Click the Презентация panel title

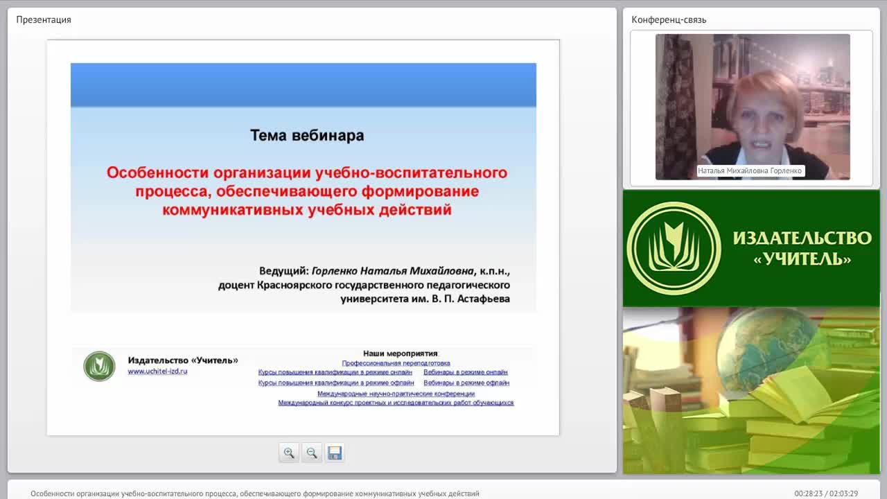coord(44,19)
